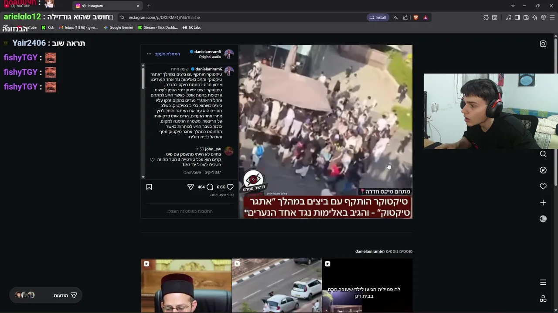This screenshot has width=558, height=313.
Task: Open the Extensions puzzle icon
Action: tap(486, 17)
